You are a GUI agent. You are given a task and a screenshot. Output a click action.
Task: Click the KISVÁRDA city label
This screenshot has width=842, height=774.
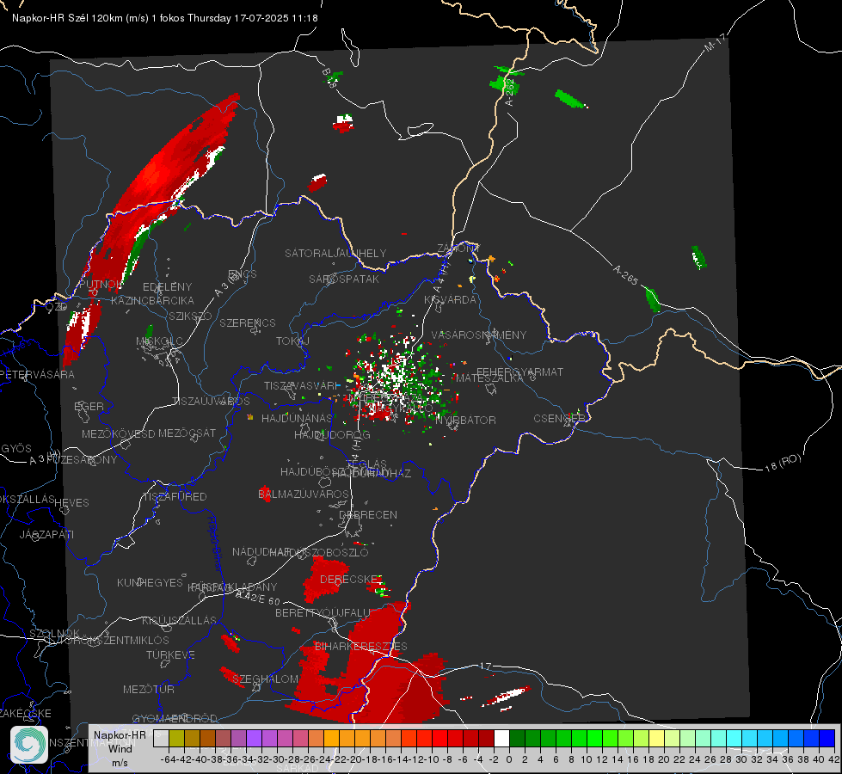[451, 300]
